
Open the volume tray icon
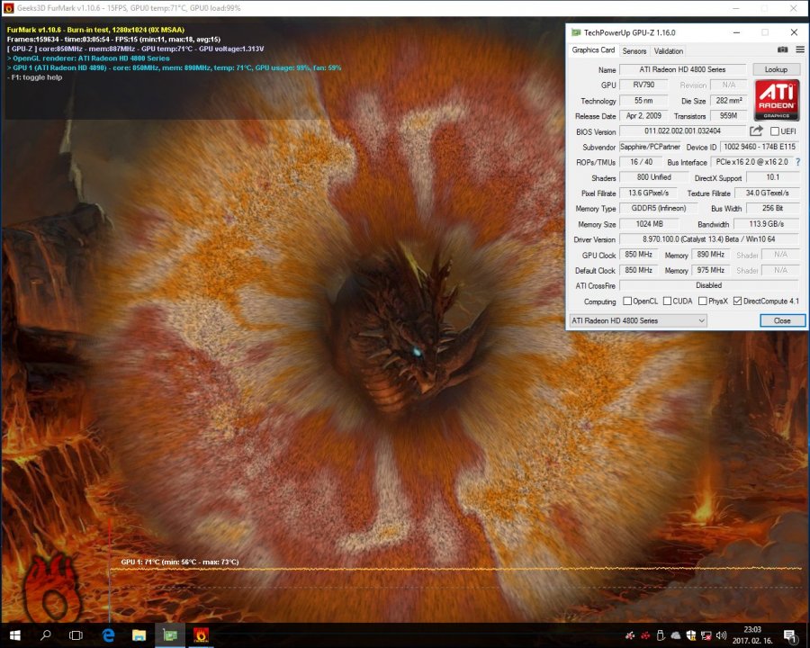point(722,635)
